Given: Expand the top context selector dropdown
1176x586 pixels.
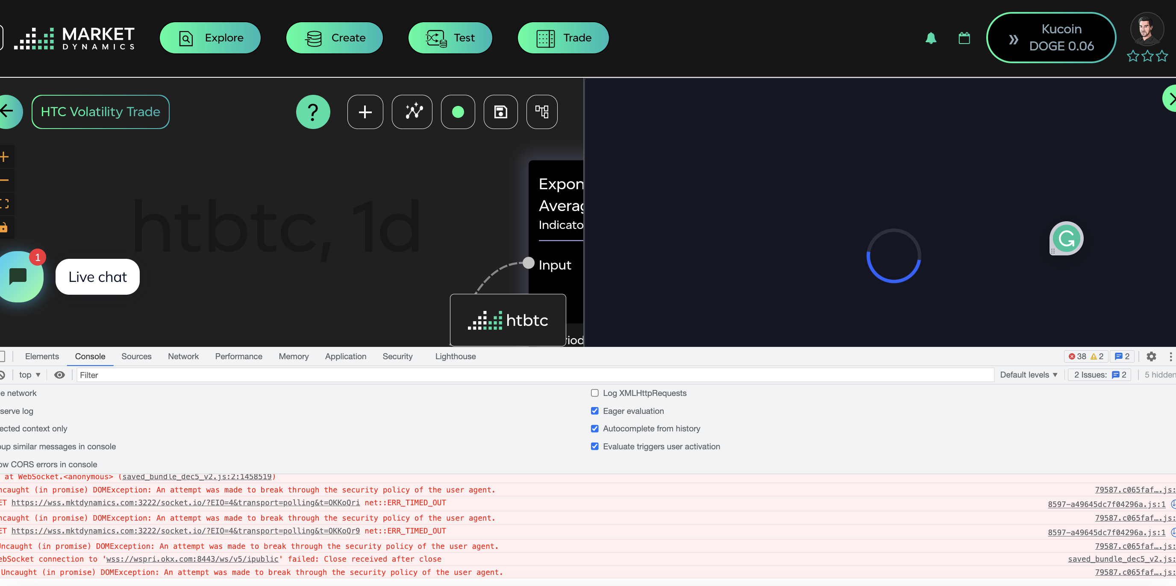Looking at the screenshot, I should click(x=29, y=375).
